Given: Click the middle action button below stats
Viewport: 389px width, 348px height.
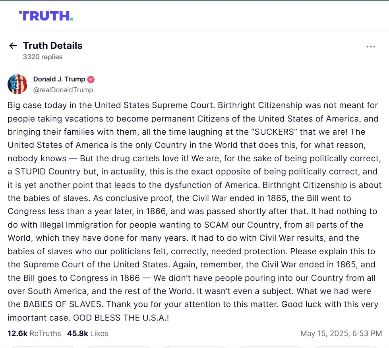Looking at the screenshot, I should click(x=195, y=347).
